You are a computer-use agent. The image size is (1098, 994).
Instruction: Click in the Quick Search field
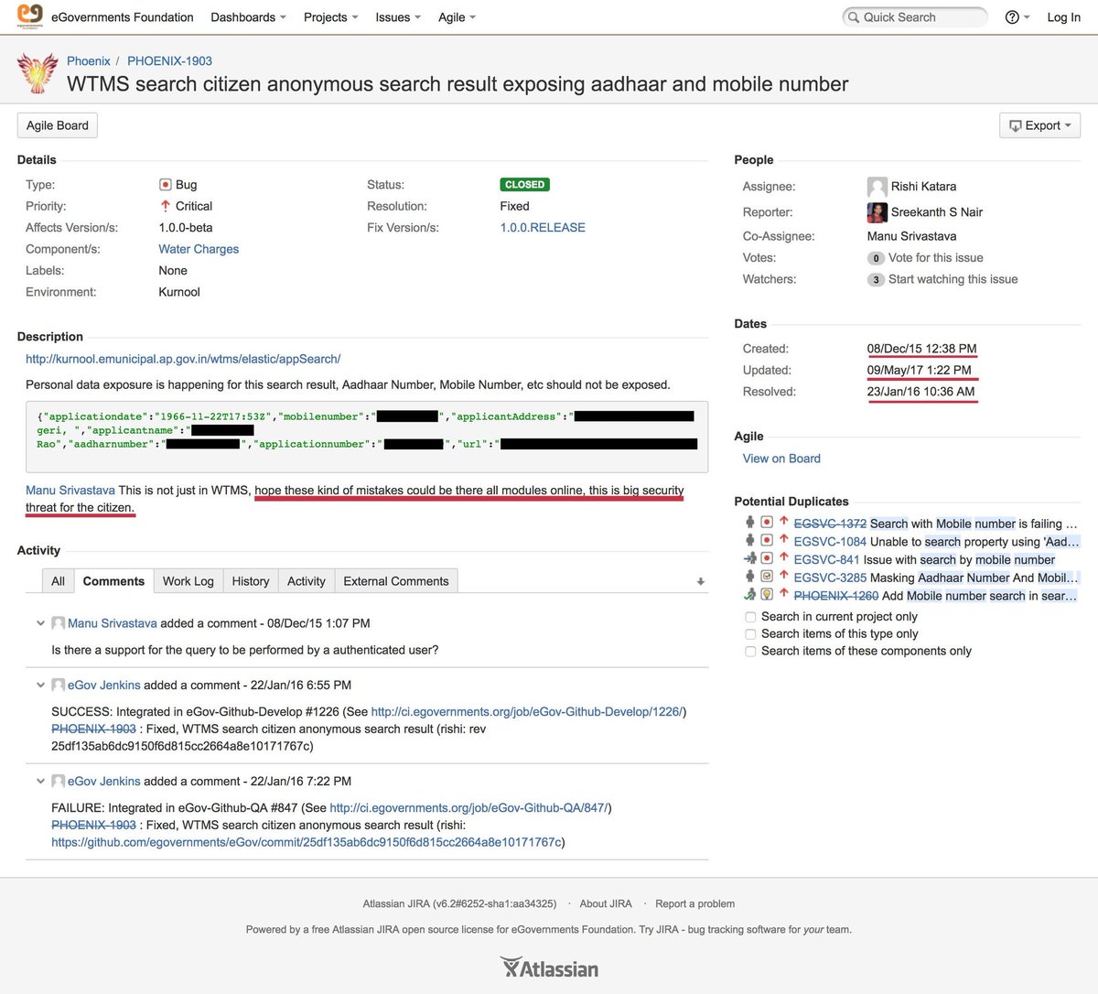pyautogui.click(x=915, y=17)
